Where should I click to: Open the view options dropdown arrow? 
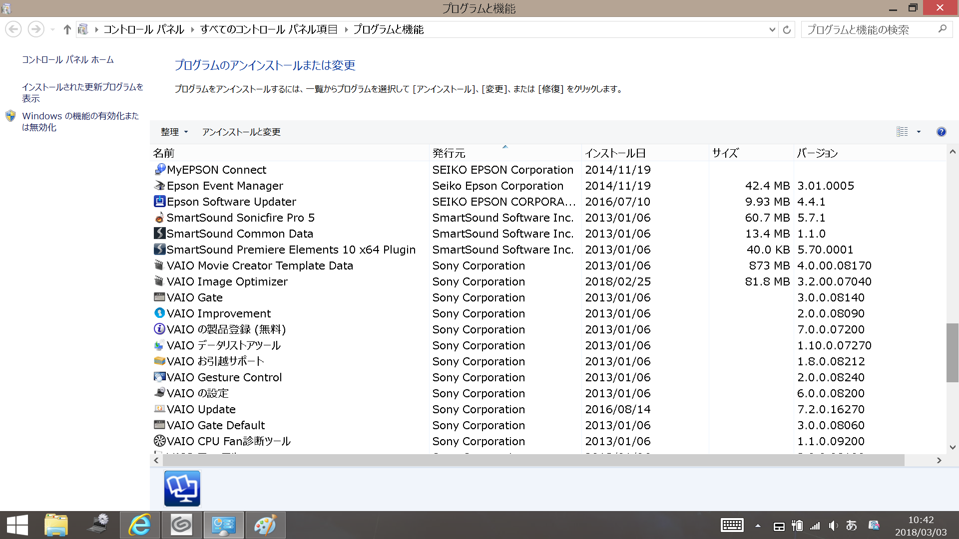pyautogui.click(x=919, y=132)
